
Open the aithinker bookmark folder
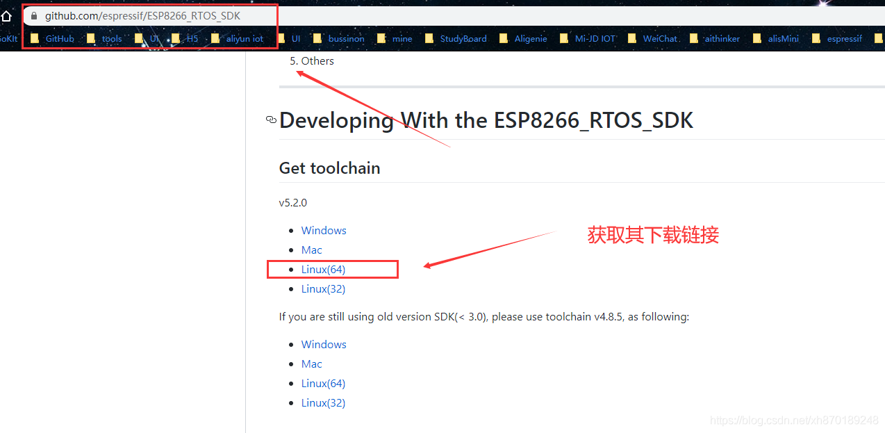[x=715, y=39]
